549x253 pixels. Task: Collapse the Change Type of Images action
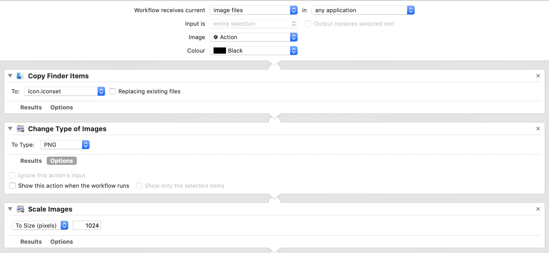point(10,129)
